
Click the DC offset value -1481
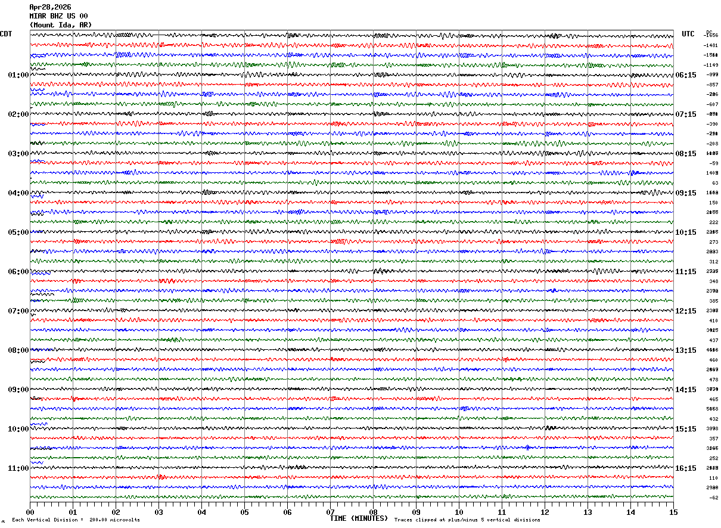coord(711,45)
